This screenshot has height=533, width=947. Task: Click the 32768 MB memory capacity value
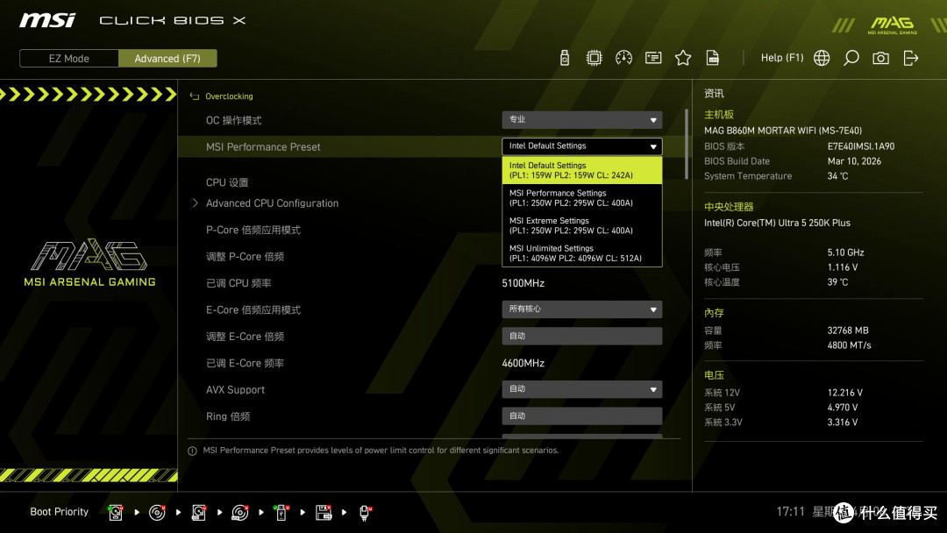pos(847,330)
